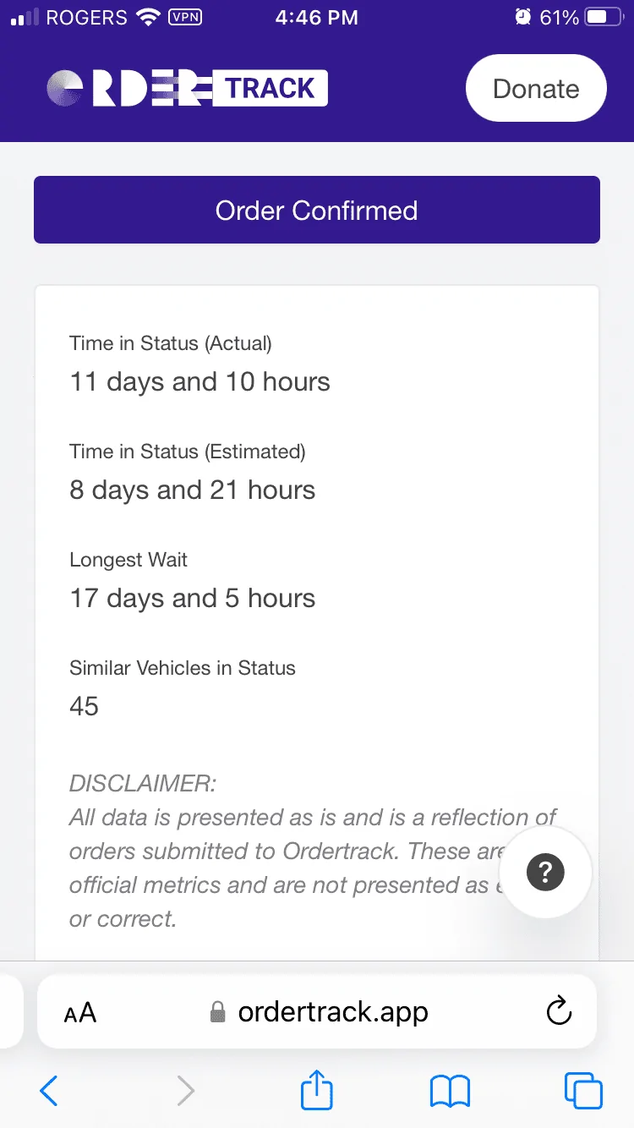Screen dimensions: 634x1128
Task: Open the Safari share sheet icon
Action: [x=317, y=1089]
